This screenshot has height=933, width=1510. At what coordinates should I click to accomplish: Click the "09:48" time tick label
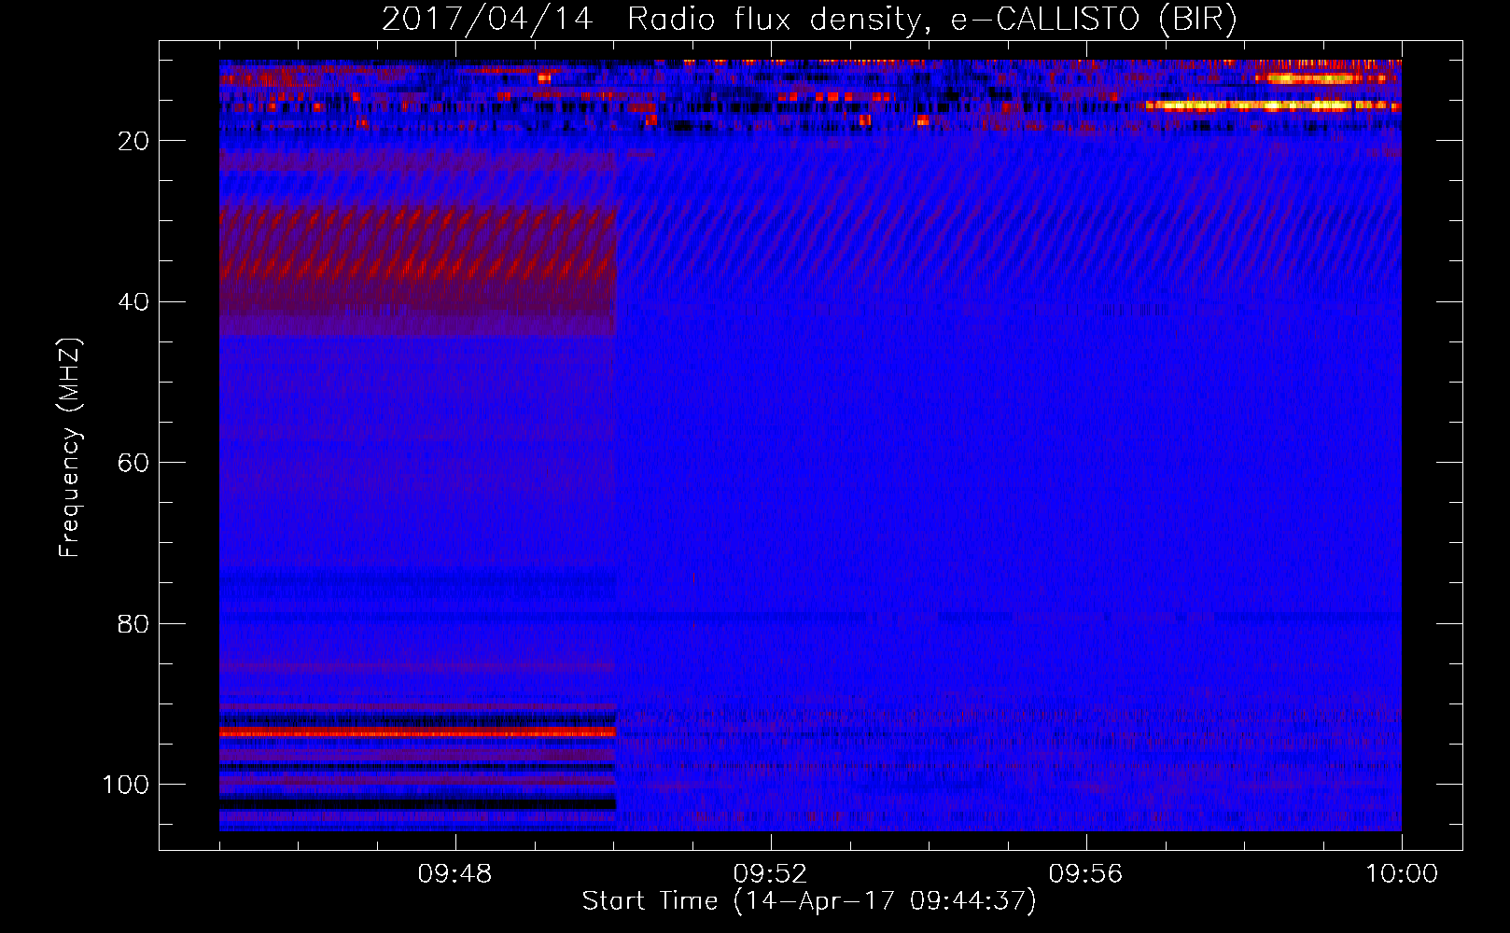coord(454,874)
